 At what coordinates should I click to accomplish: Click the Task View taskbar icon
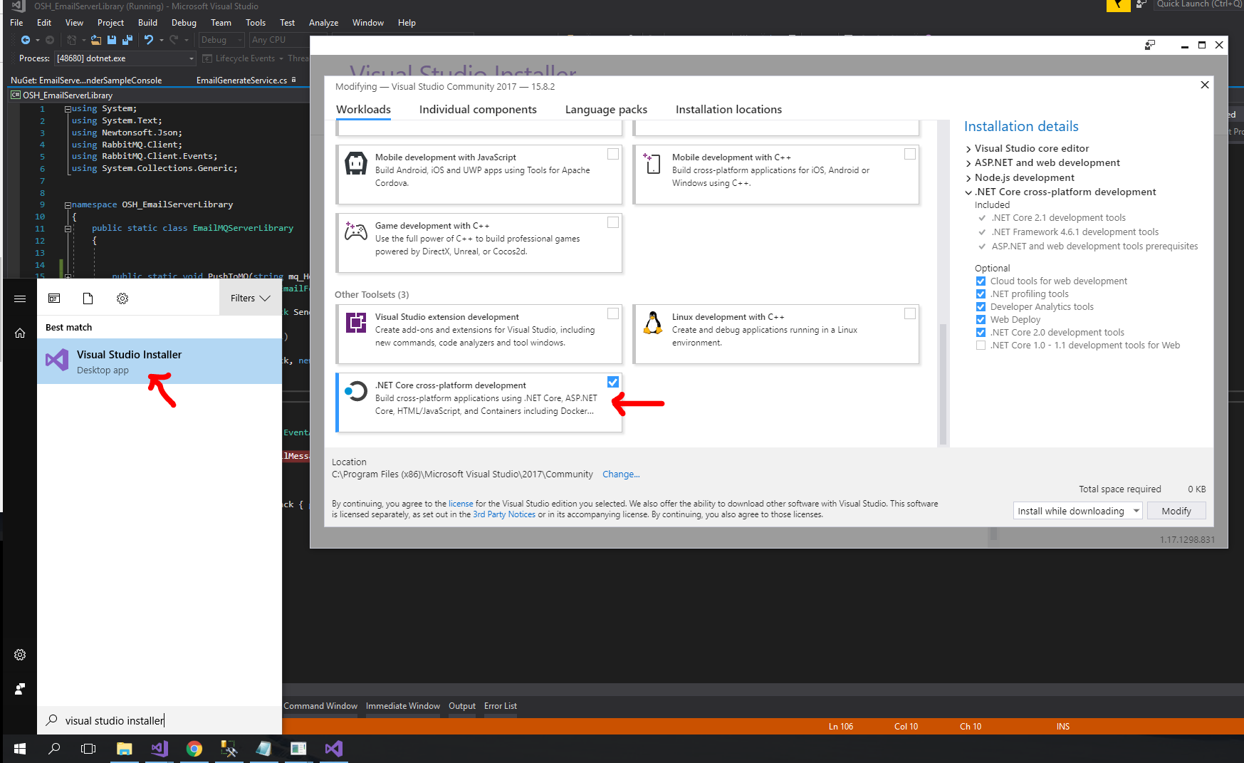pyautogui.click(x=88, y=749)
